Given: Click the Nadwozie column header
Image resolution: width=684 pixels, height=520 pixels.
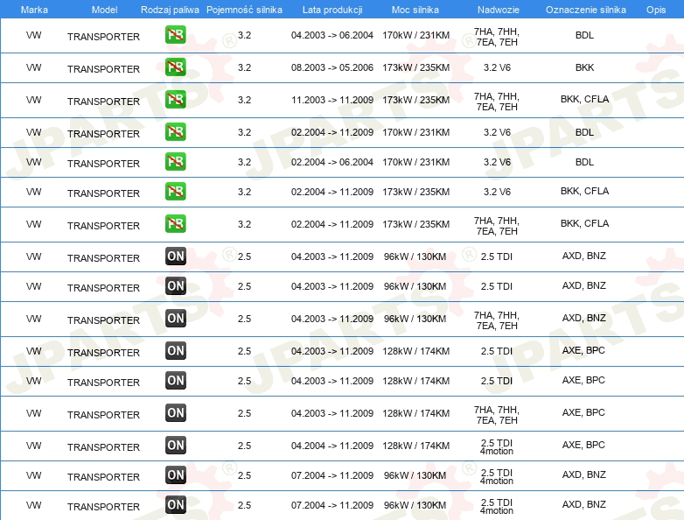Looking at the screenshot, I should click(496, 9).
